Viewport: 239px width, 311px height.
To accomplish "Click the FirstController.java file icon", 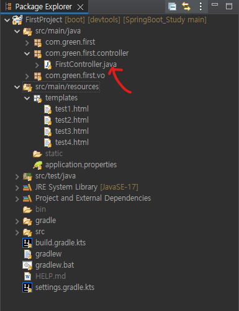I will tap(48, 65).
